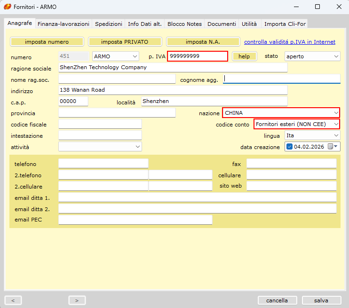The height and width of the screenshot is (308, 349).
Task: Go to previous record with < button
Action: point(13,300)
